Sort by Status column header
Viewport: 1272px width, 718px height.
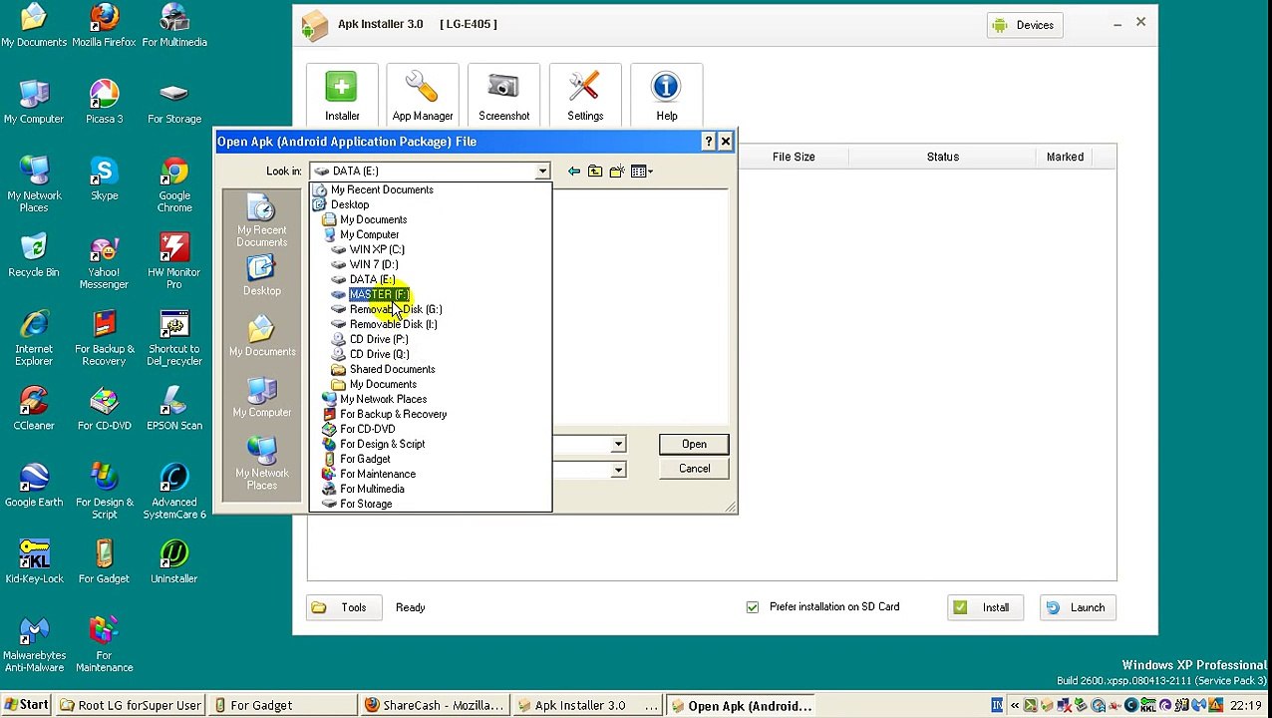pyautogui.click(x=942, y=157)
